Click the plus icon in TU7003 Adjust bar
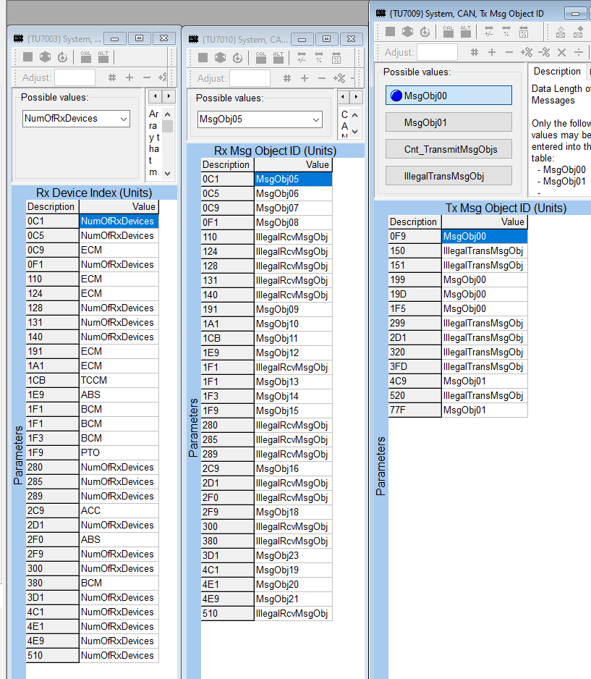 pyautogui.click(x=129, y=77)
